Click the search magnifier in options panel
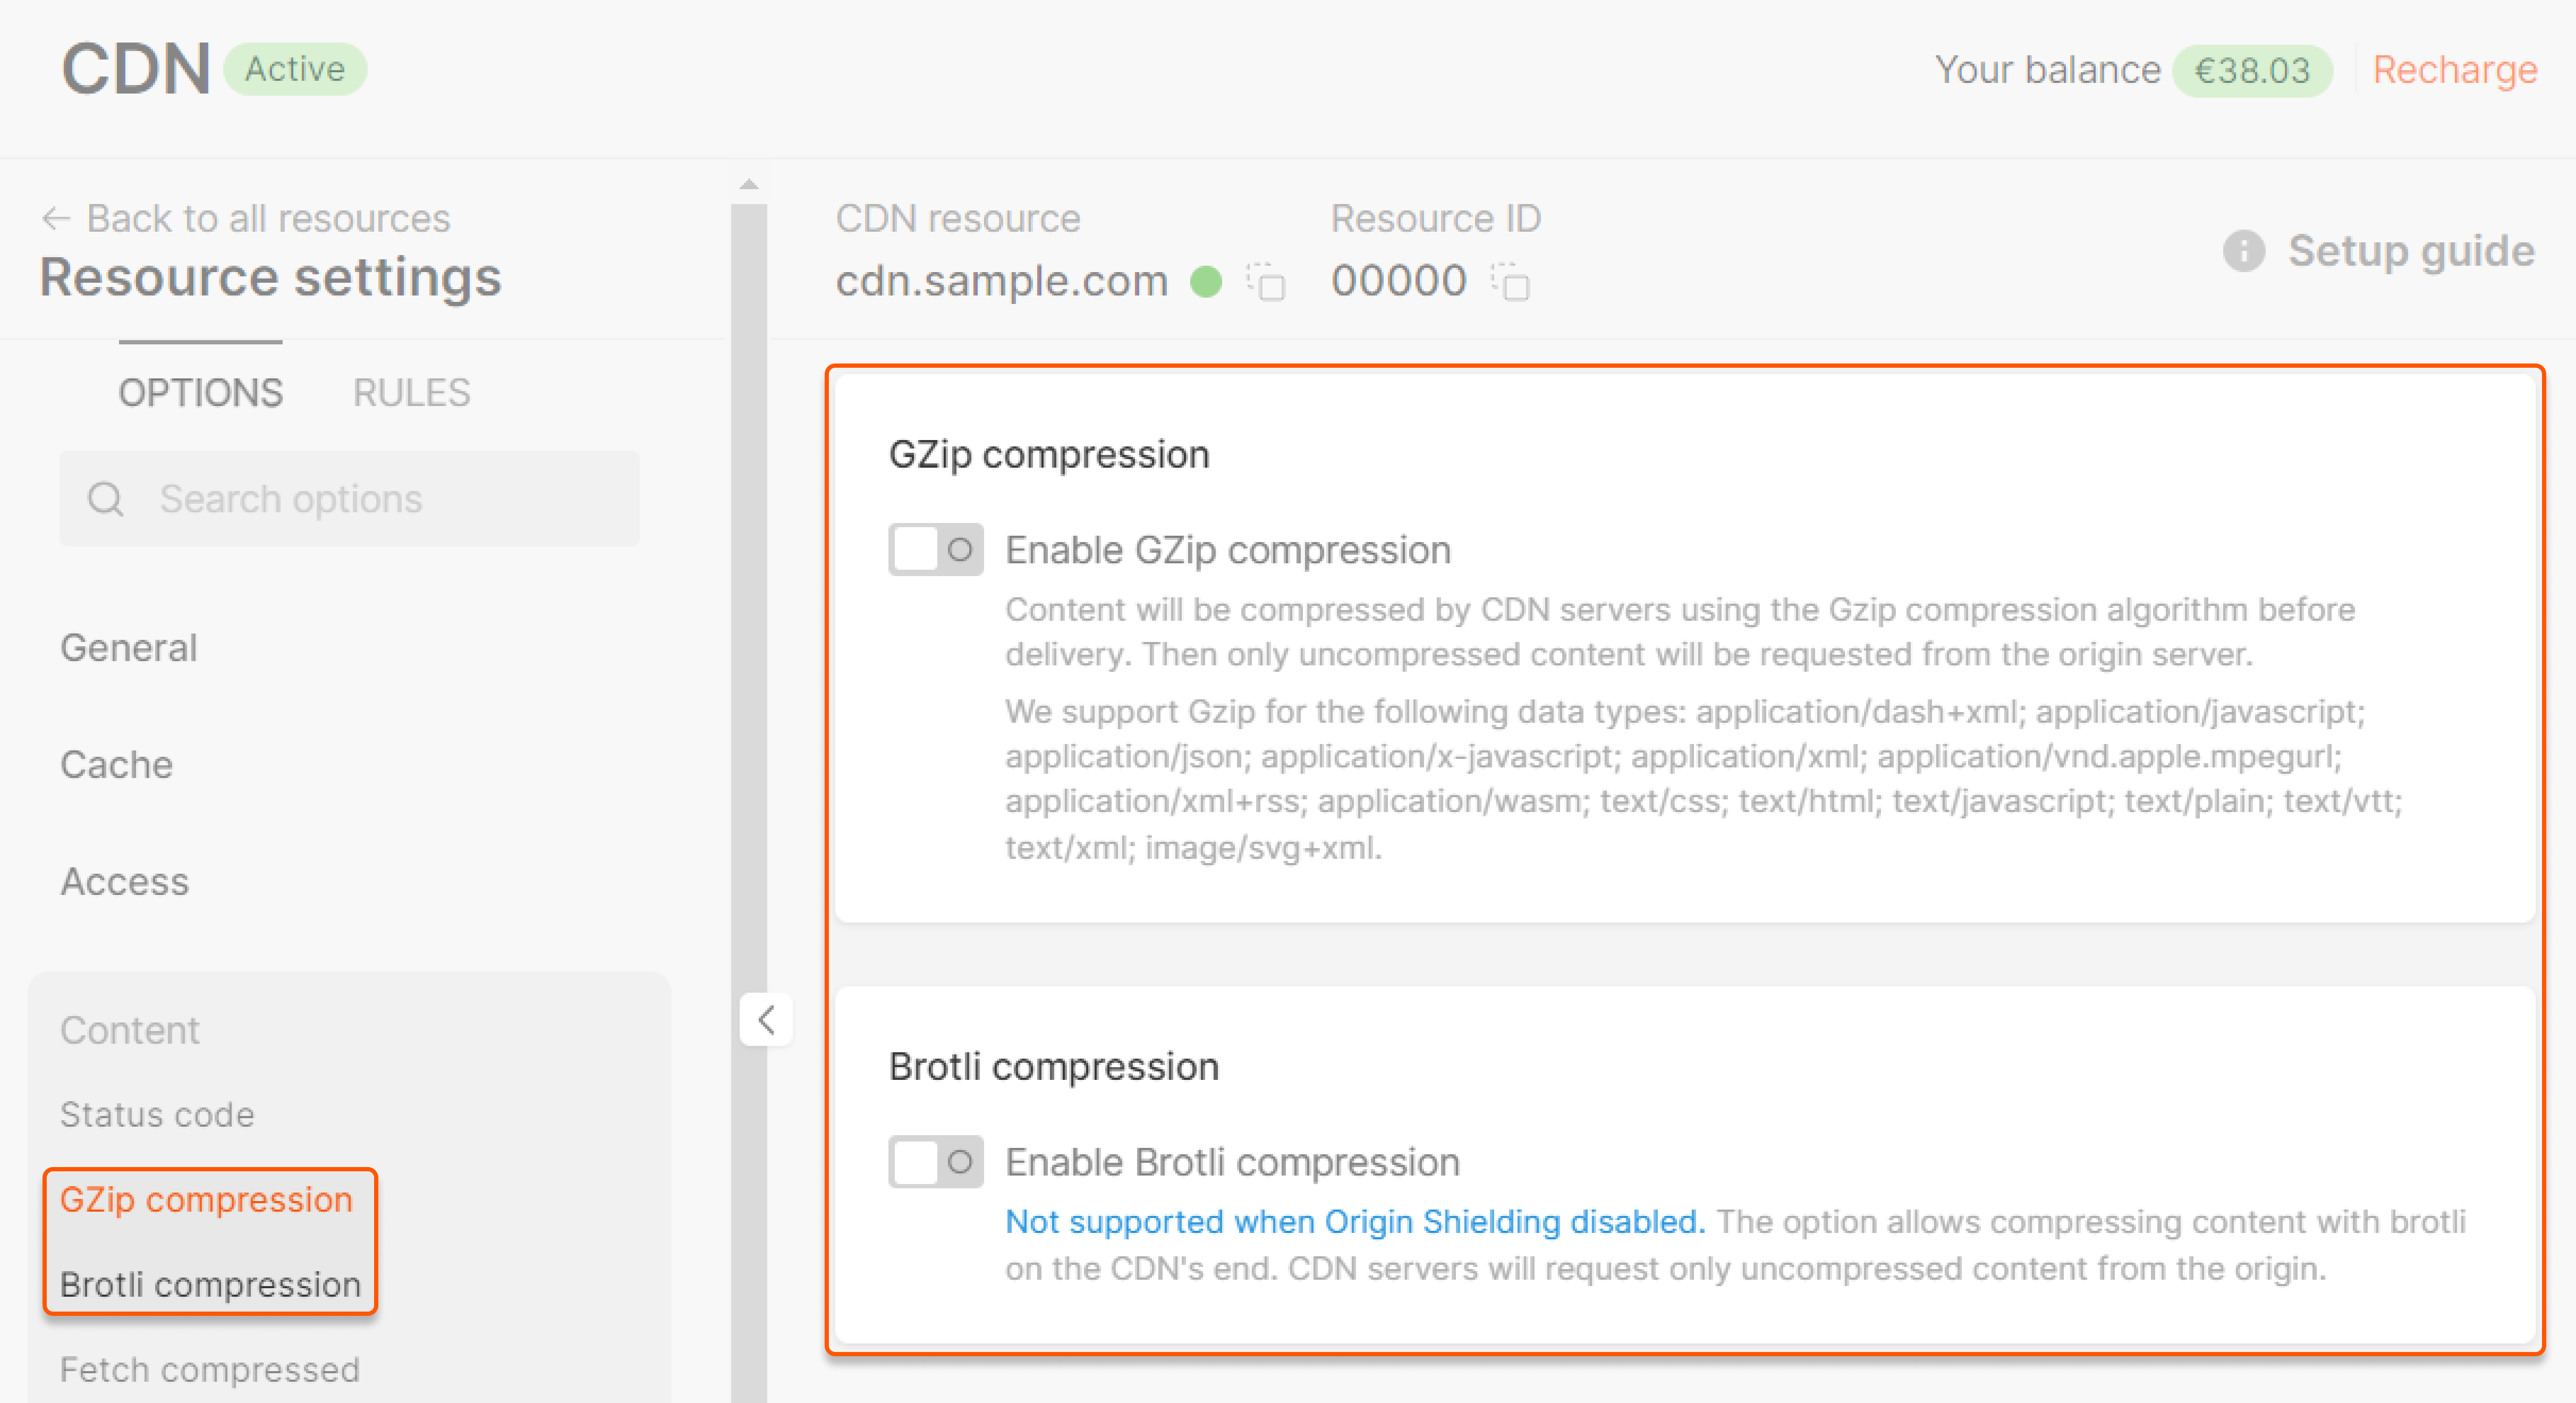 105,498
